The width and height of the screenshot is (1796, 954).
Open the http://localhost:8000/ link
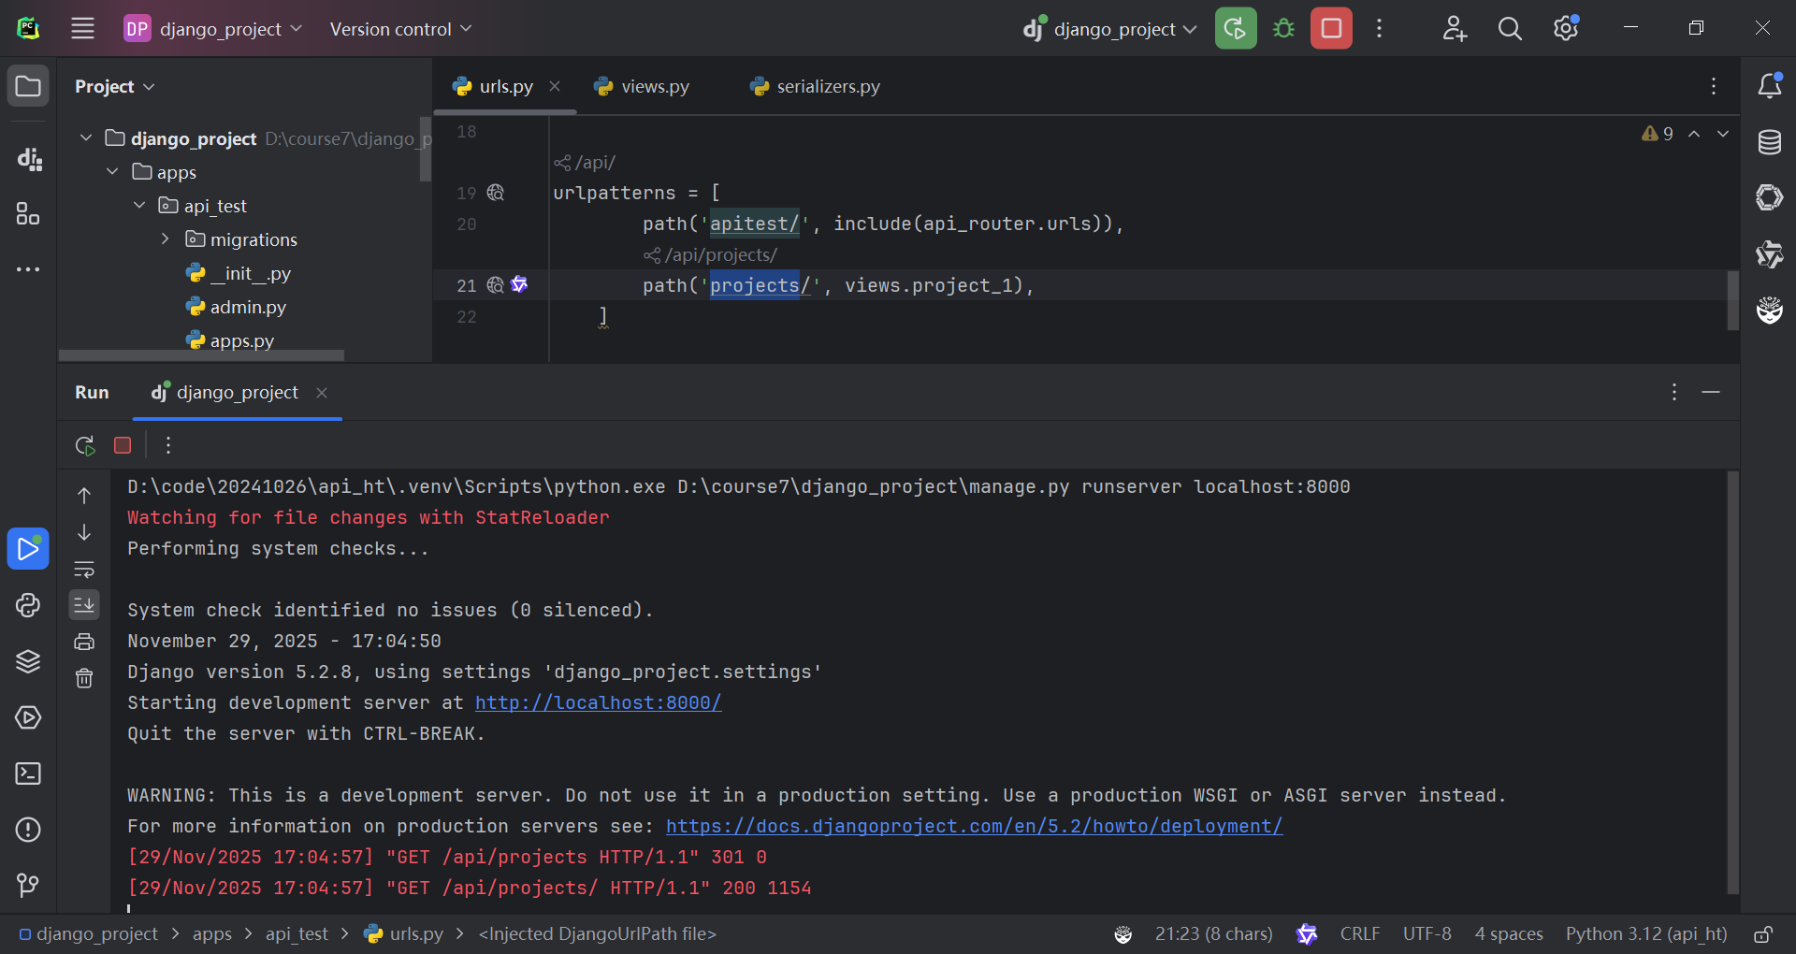pos(599,702)
